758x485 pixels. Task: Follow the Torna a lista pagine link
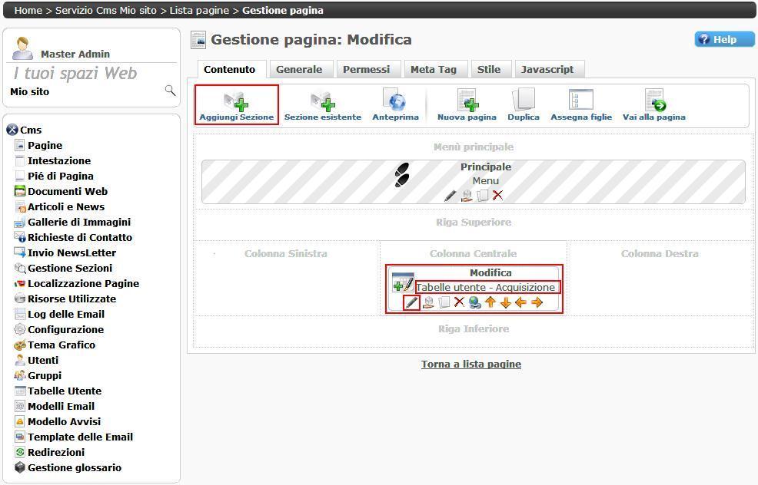pos(470,364)
